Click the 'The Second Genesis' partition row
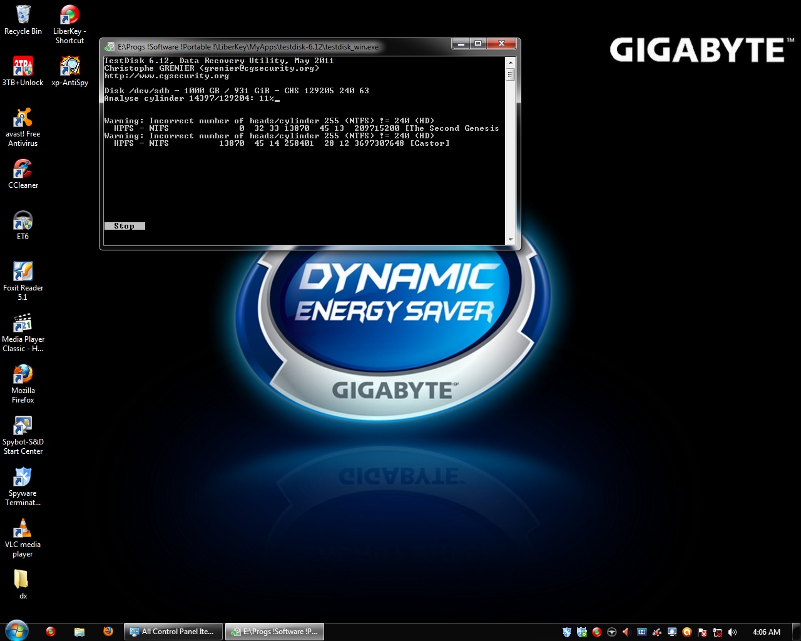This screenshot has width=801, height=641. coord(307,128)
